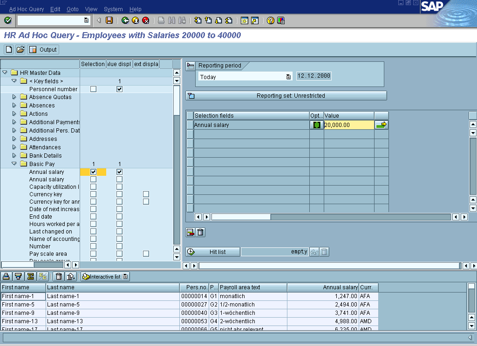Image resolution: width=477 pixels, height=346 pixels.
Task: Check Last changed on Value display checkbox
Action: pos(120,232)
